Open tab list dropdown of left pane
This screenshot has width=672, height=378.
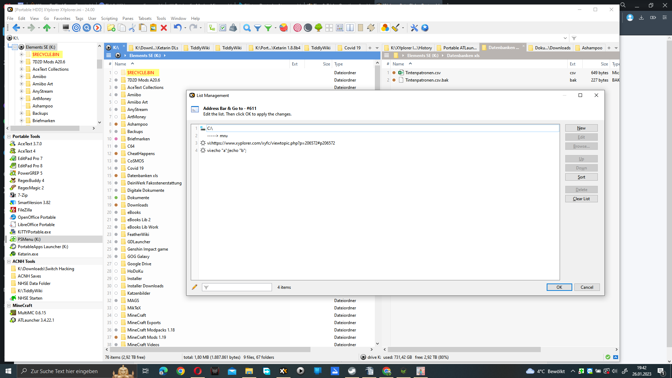pos(377,48)
